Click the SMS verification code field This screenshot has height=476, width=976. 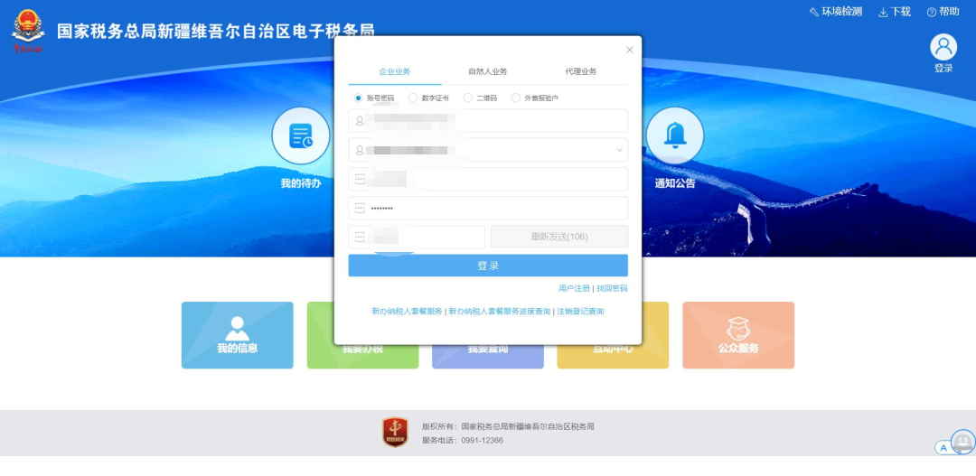(x=417, y=237)
